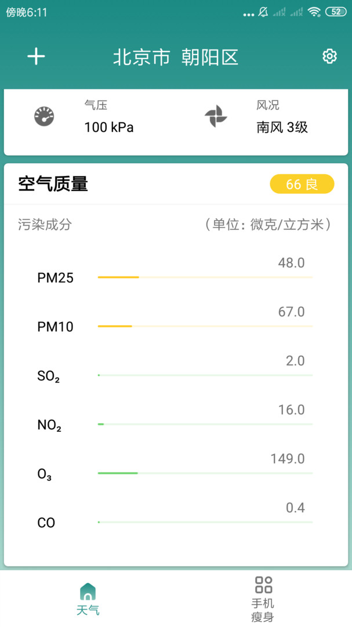Tap the Wi-Fi icon in the status bar

314,12
